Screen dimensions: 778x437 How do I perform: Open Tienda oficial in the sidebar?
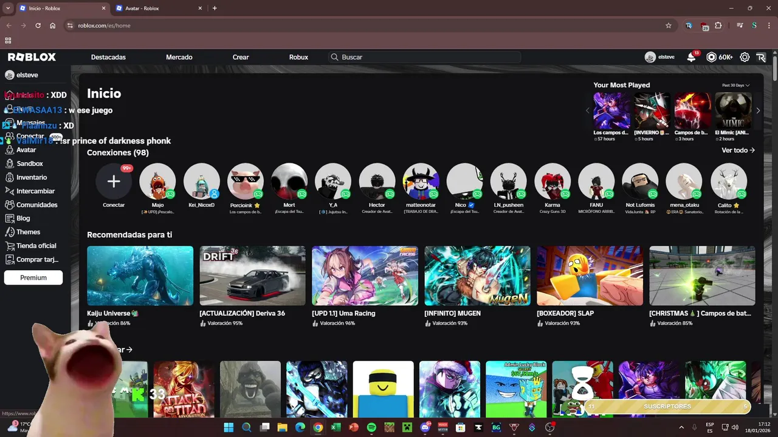pyautogui.click(x=36, y=246)
